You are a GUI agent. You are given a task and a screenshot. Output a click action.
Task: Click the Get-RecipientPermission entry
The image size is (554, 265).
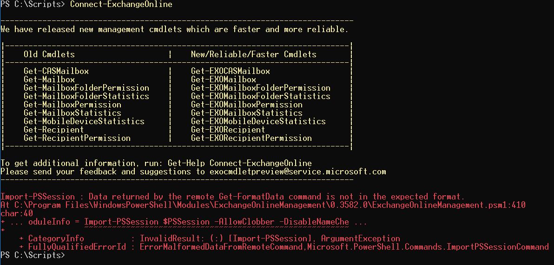pos(77,138)
